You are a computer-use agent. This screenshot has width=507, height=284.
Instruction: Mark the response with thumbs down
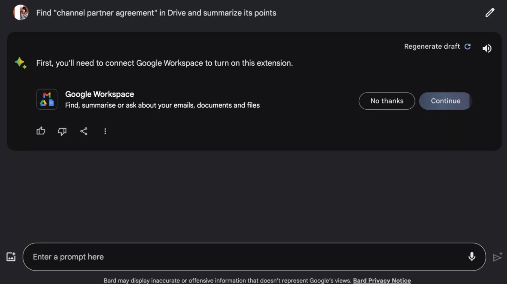62,131
